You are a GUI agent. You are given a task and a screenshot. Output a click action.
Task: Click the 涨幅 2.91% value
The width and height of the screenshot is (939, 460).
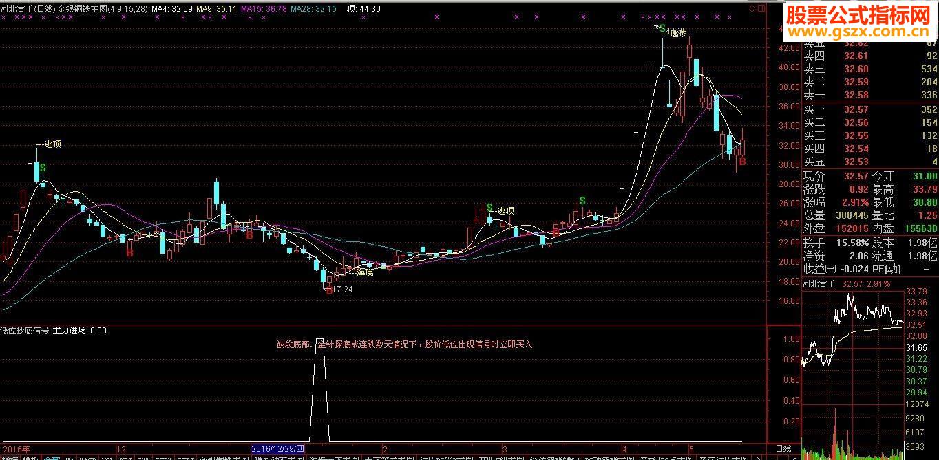(x=854, y=202)
